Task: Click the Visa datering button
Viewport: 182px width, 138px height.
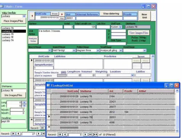Action: pos(111,14)
